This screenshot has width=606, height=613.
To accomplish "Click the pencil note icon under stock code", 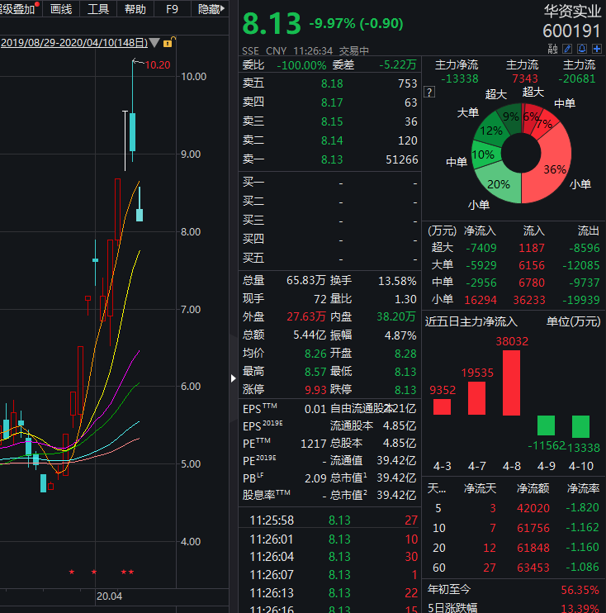I will coord(567,49).
